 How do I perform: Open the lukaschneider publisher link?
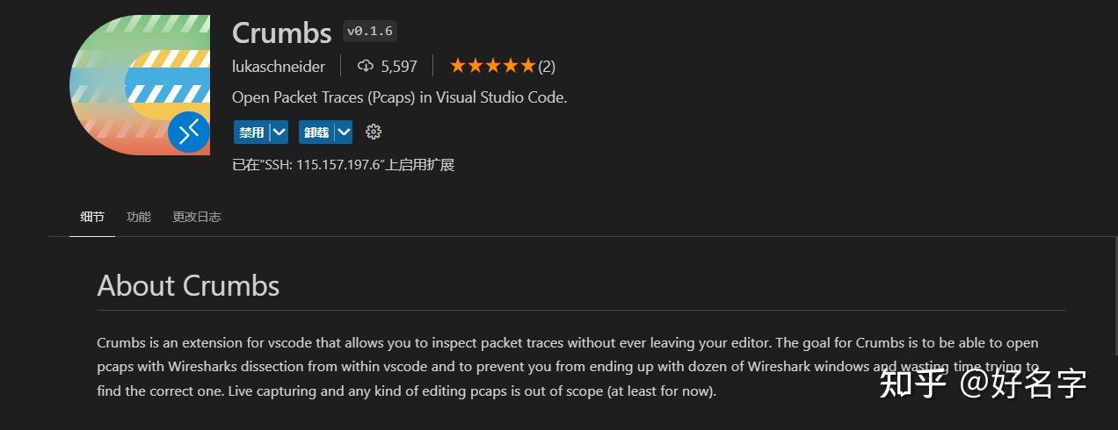point(279,66)
